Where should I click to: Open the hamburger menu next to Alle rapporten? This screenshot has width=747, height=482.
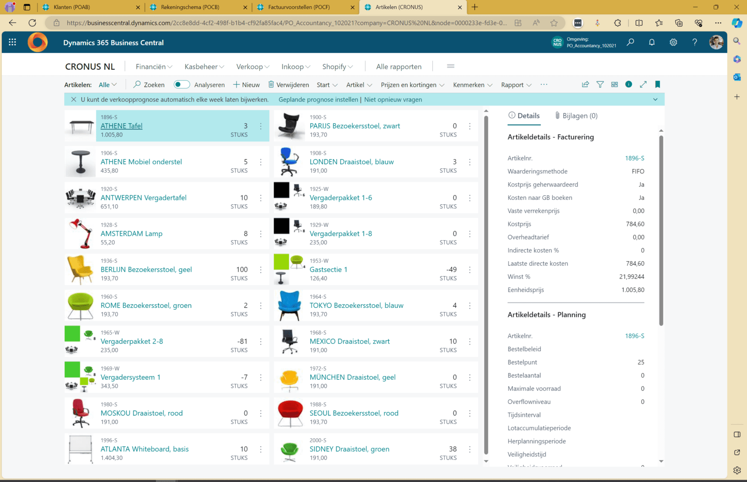(x=451, y=66)
